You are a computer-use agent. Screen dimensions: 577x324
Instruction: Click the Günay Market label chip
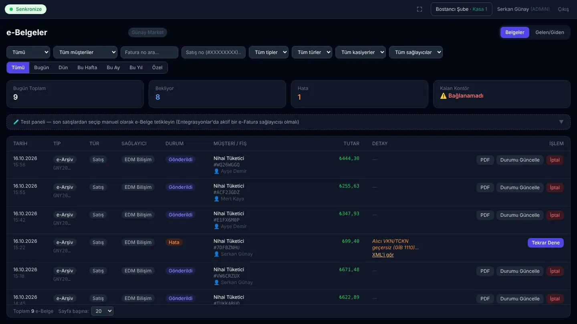(x=148, y=32)
